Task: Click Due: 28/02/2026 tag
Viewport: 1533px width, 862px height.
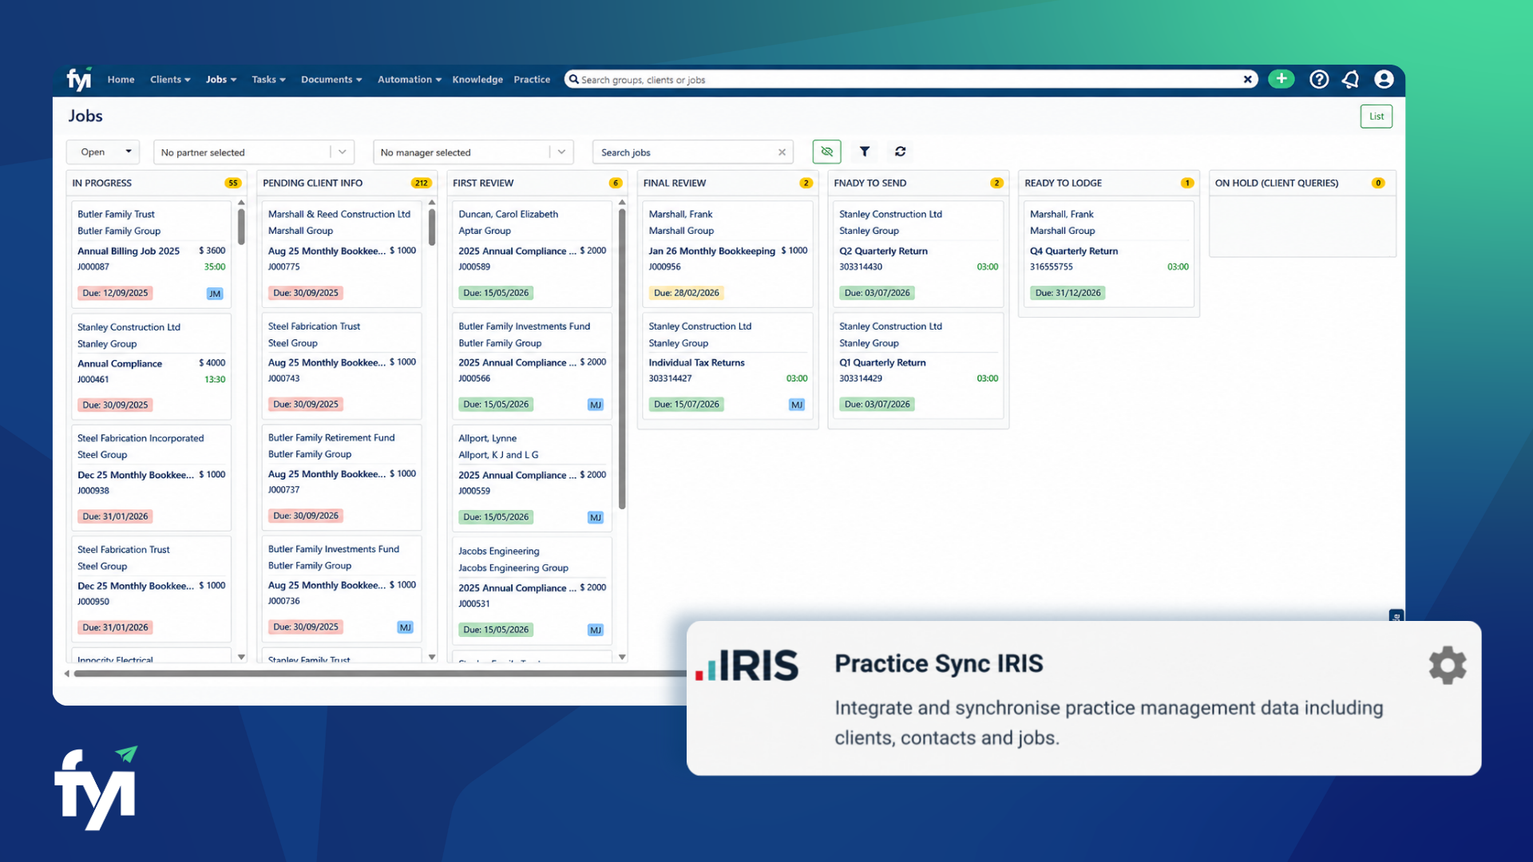Action: 687,293
